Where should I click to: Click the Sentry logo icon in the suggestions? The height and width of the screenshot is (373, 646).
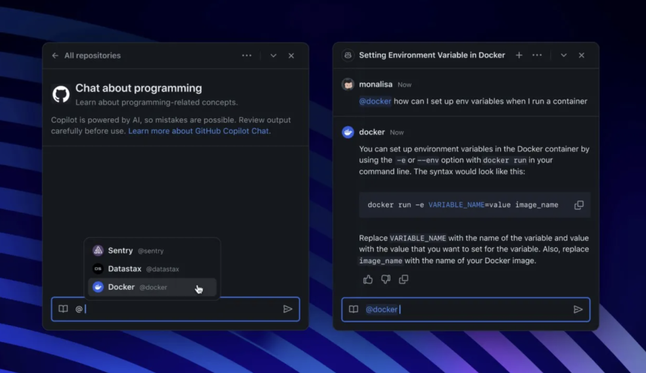98,250
